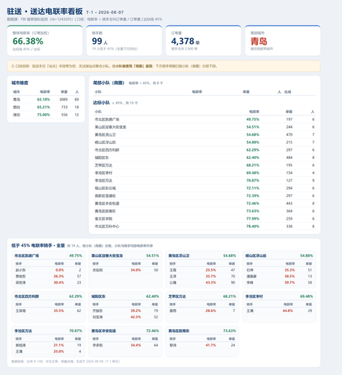
Task: Click the 42.3% rider rate
Action: (x=136, y=317)
